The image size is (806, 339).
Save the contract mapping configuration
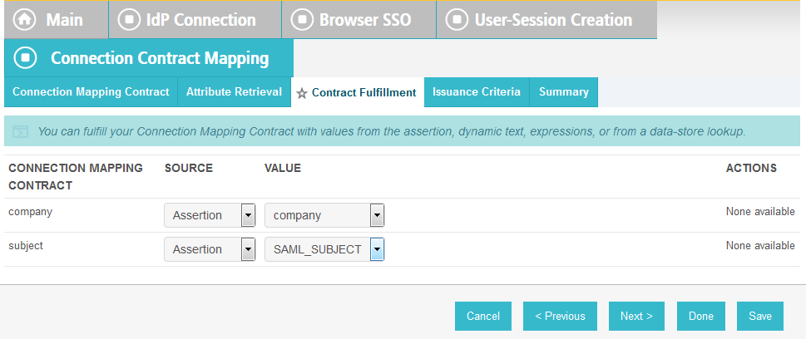760,316
